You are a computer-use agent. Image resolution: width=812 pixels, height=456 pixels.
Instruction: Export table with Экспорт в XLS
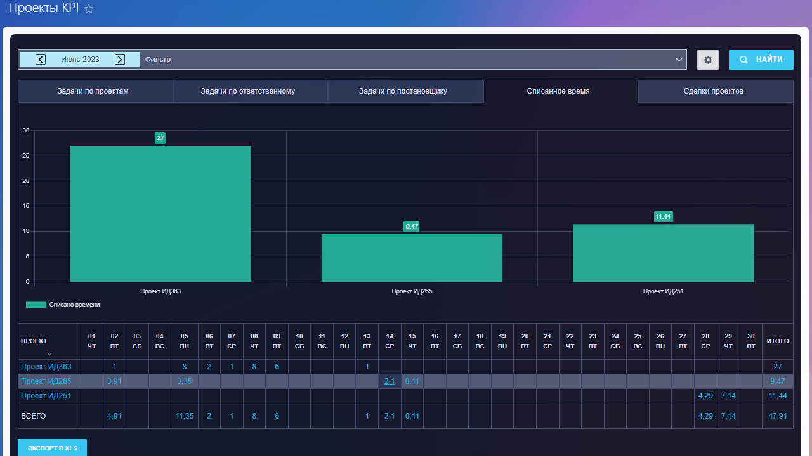(x=52, y=448)
